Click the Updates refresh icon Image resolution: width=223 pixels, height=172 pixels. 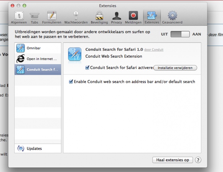tap(21, 148)
